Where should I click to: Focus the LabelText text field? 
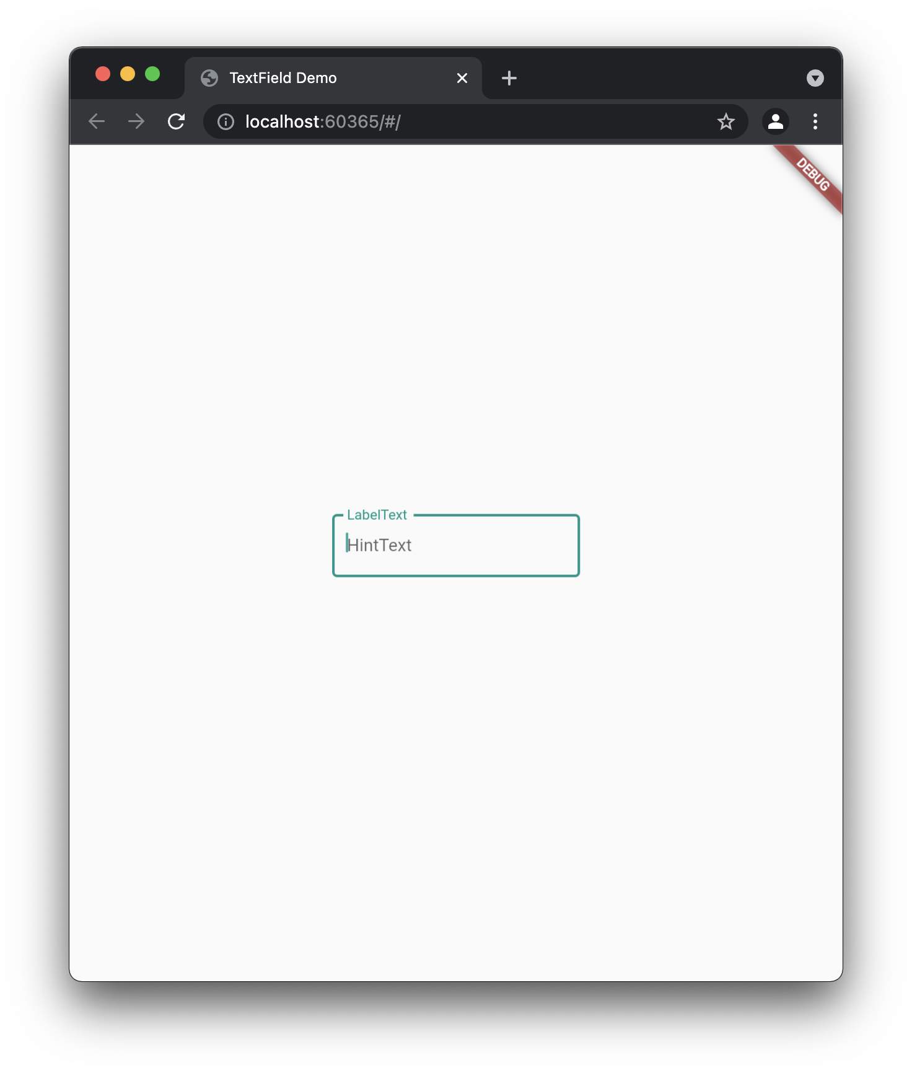[456, 545]
